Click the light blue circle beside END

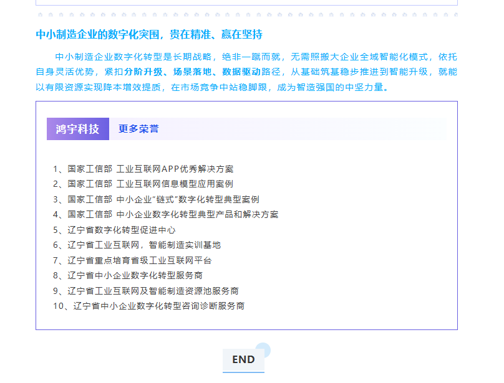263,350
